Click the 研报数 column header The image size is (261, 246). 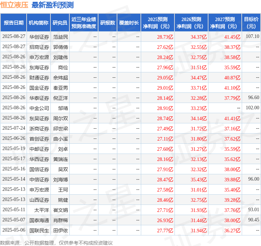(108, 23)
